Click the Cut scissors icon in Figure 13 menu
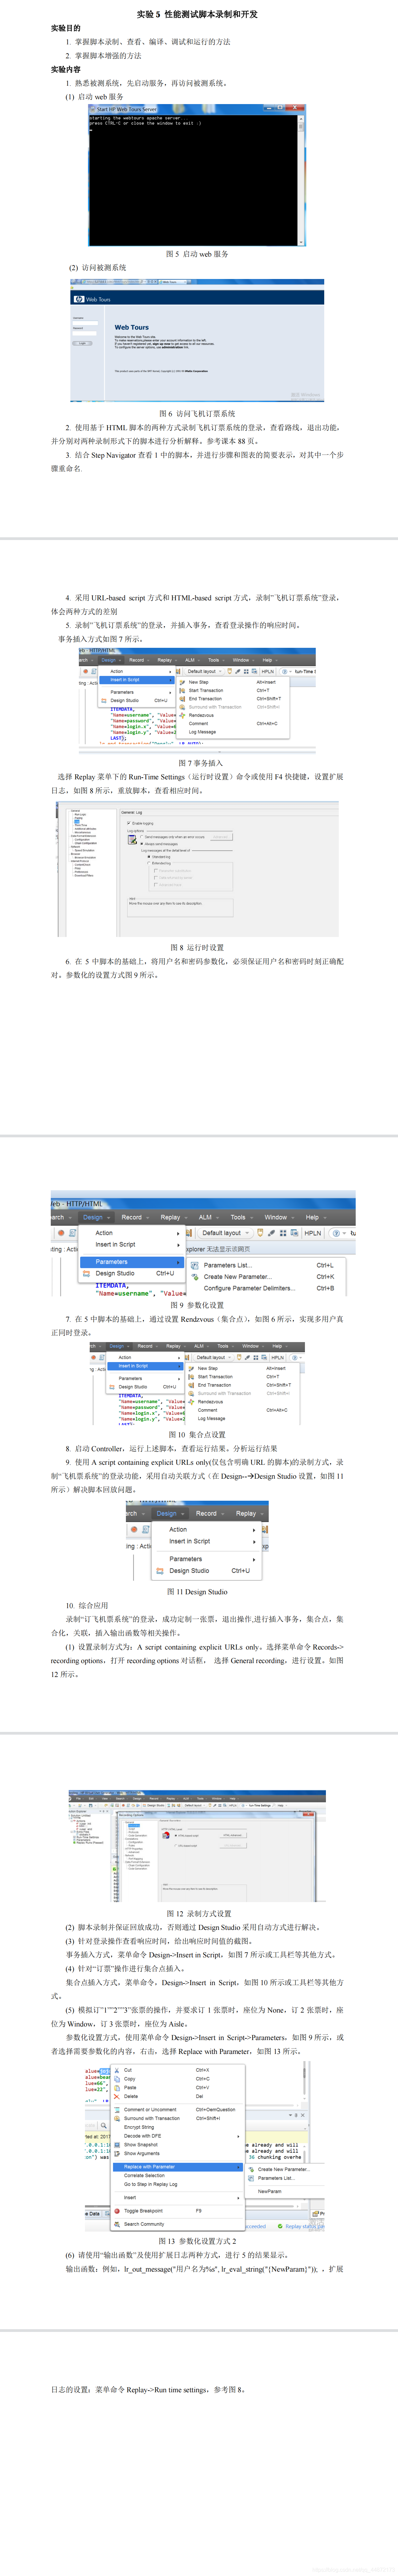The height and width of the screenshot is (2576, 398). 117,2070
